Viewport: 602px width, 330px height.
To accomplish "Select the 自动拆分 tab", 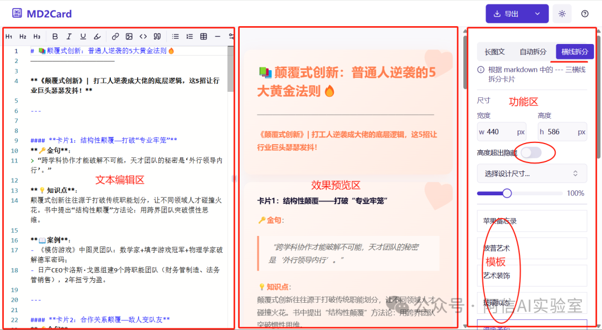I will coord(533,52).
